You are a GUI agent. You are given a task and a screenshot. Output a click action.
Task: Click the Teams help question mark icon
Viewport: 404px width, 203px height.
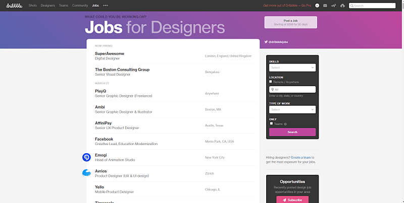(285, 124)
